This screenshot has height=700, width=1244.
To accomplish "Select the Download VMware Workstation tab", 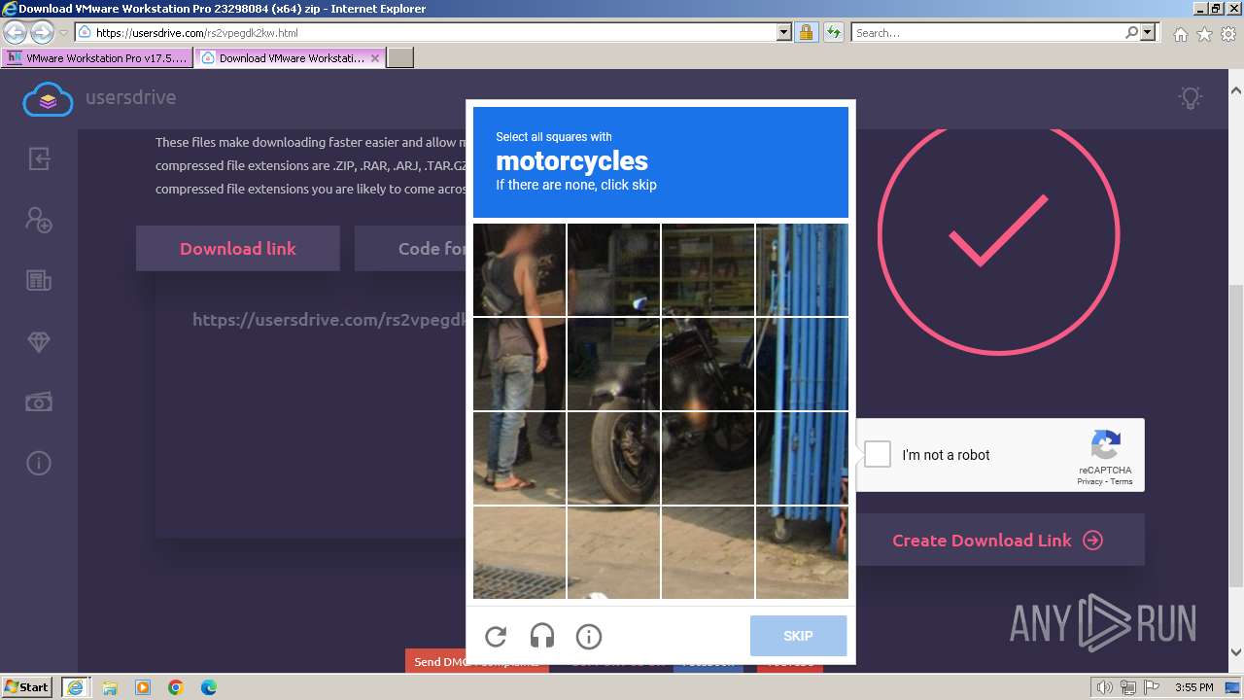I will [x=291, y=58].
